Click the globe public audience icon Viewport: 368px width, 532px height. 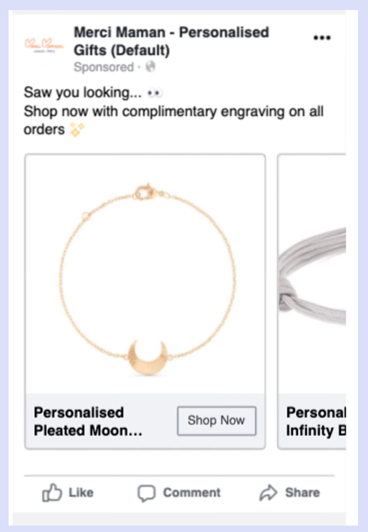(x=150, y=67)
